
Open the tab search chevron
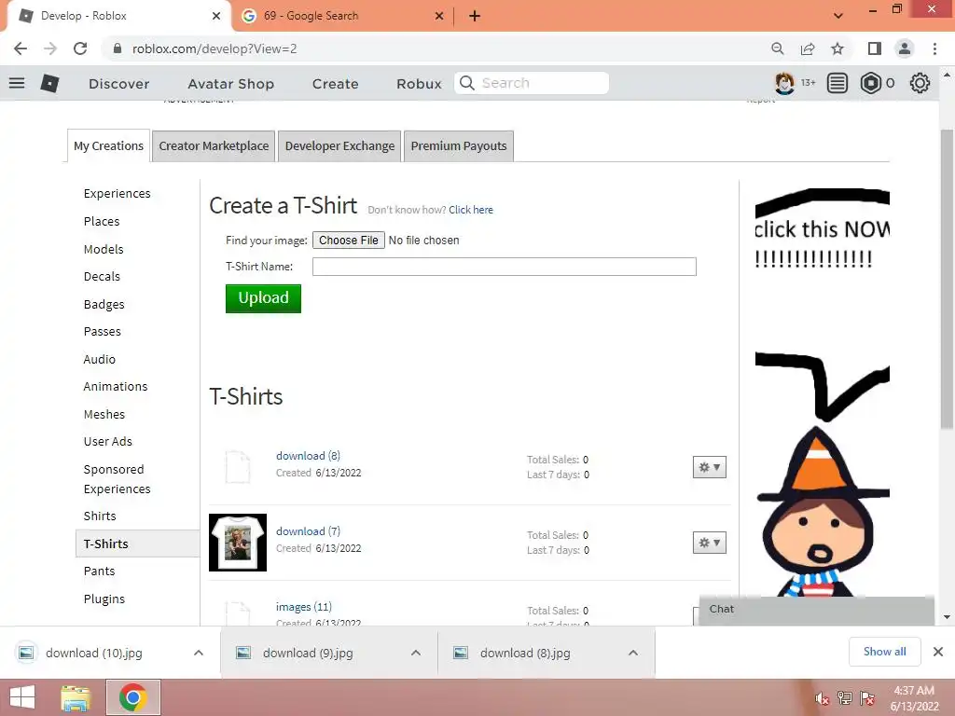click(x=838, y=16)
